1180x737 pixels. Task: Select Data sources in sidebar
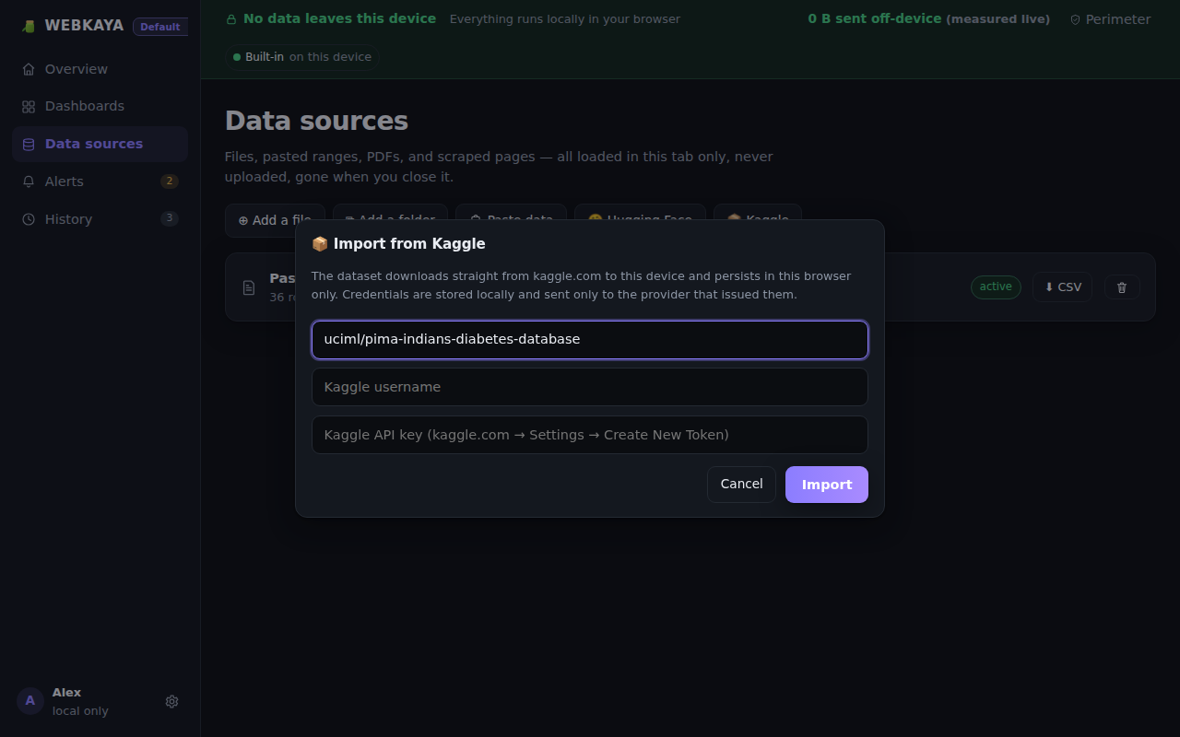(x=100, y=144)
